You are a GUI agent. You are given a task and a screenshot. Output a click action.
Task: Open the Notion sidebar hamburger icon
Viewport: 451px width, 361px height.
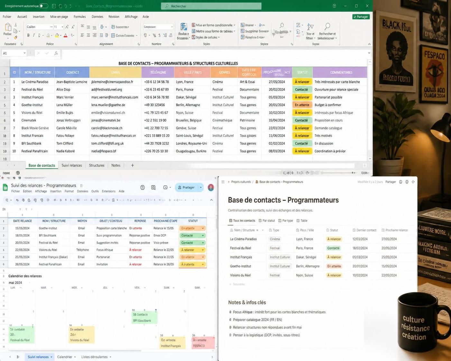click(x=223, y=182)
